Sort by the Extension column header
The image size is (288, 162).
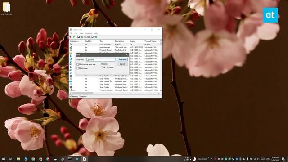click(76, 41)
